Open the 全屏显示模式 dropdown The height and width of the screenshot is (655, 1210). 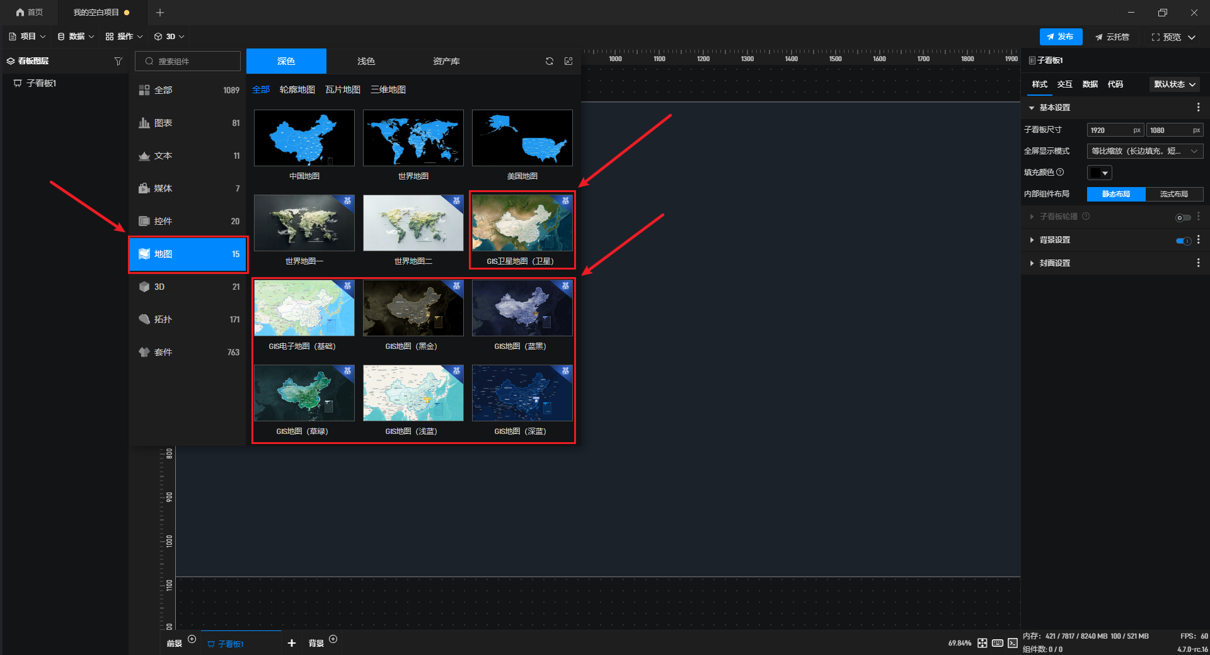click(x=1144, y=151)
